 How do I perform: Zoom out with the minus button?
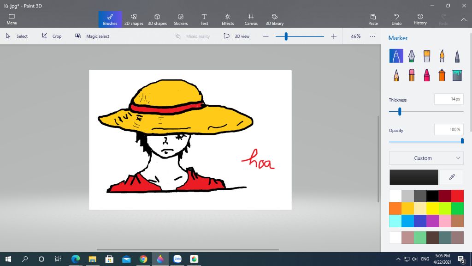[x=265, y=36]
